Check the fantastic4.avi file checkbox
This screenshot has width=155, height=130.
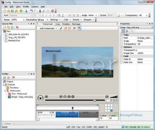coord(6,41)
